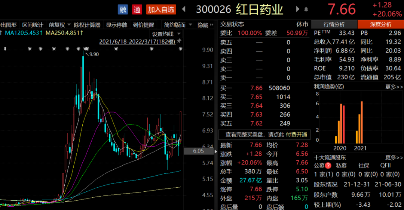Click the 私募 shareholder category label
The width and height of the screenshot is (404, 210).
click(342, 166)
